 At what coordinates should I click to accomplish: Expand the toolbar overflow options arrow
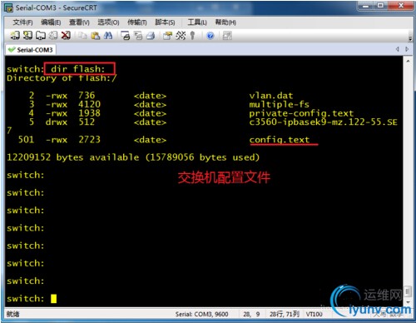click(x=410, y=38)
